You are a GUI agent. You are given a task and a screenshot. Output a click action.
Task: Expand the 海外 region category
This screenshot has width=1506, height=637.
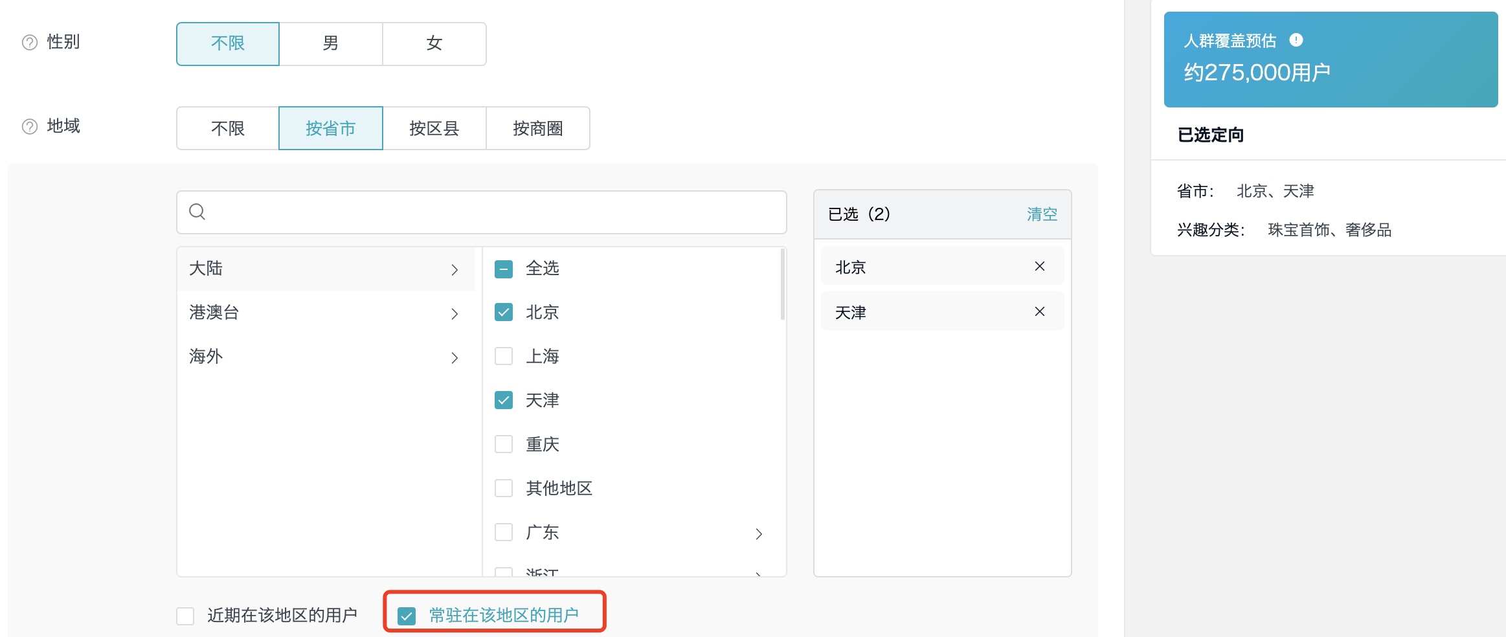coord(326,357)
